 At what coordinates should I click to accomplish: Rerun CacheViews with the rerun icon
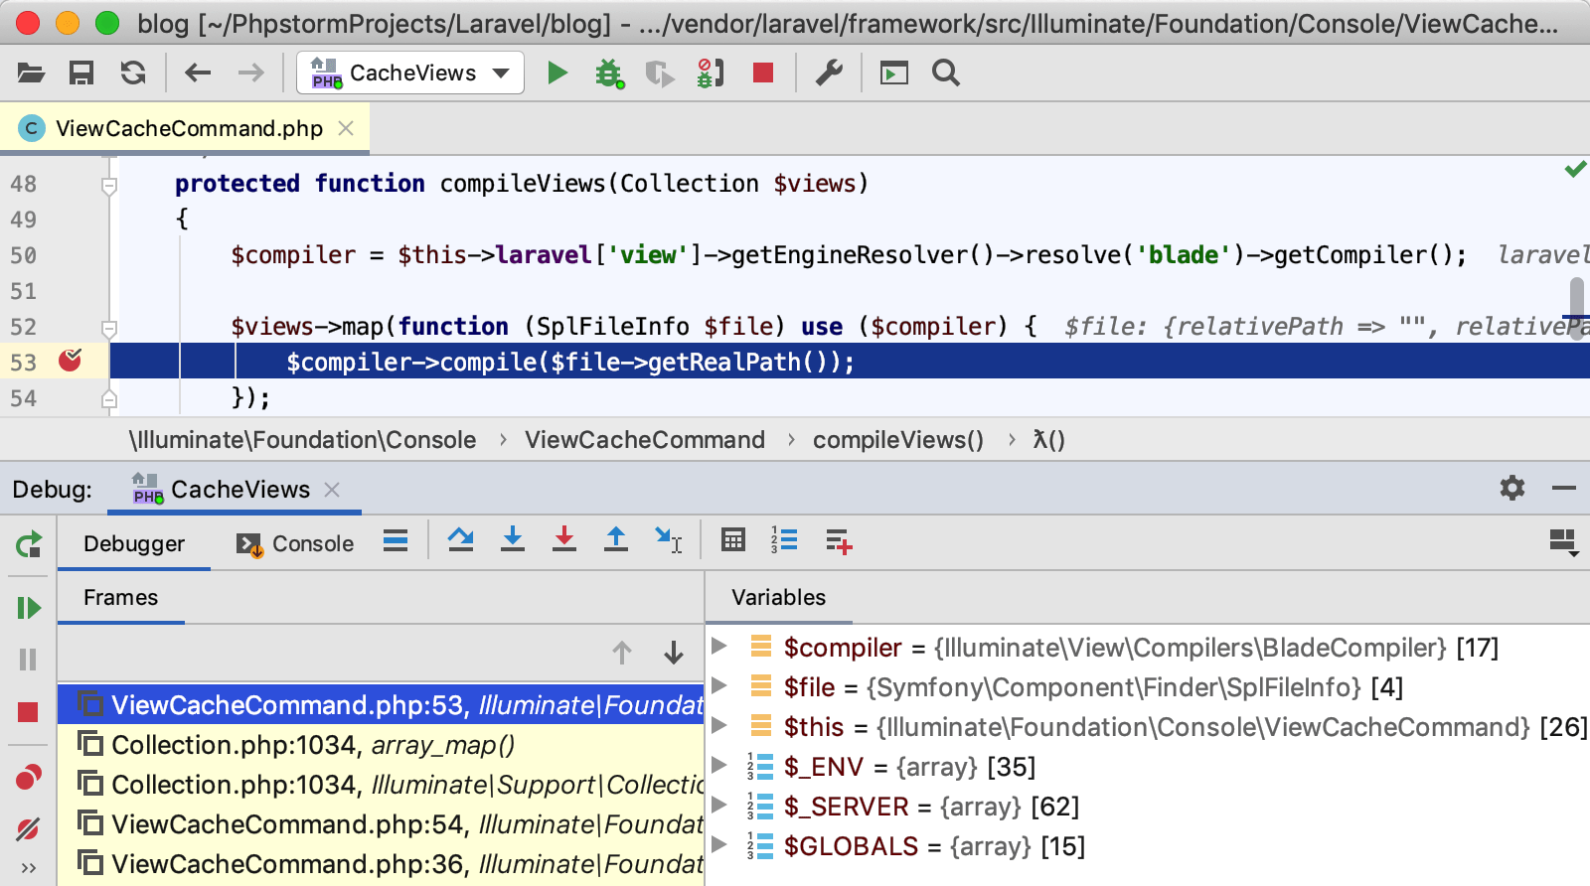point(29,544)
